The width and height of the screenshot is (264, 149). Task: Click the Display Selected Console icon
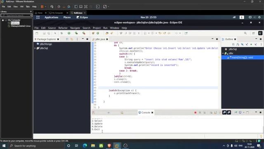click(240, 113)
